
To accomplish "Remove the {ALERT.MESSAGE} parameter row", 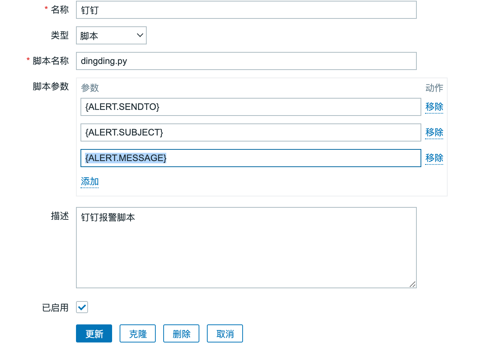I will pyautogui.click(x=434, y=158).
